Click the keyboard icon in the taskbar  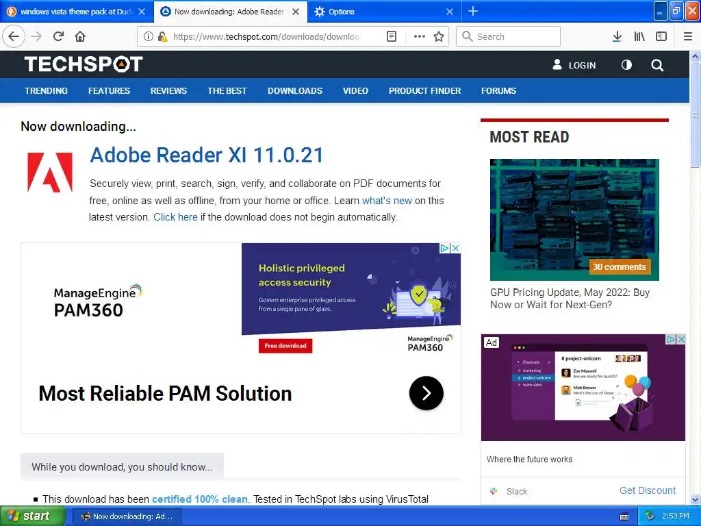click(x=624, y=516)
